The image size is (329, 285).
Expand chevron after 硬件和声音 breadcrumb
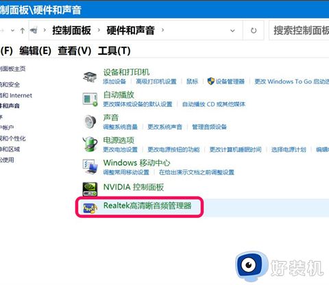[162, 30]
